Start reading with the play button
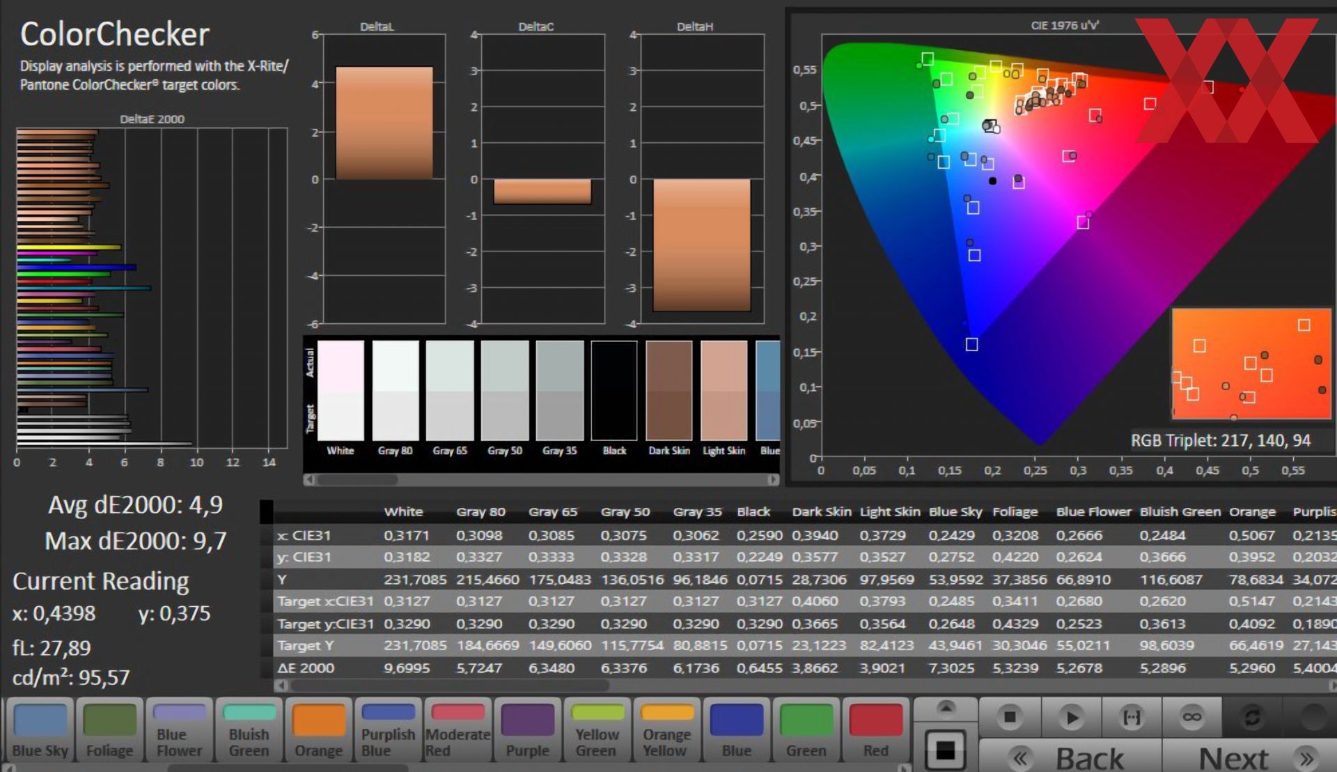1337x772 pixels. 1071,717
